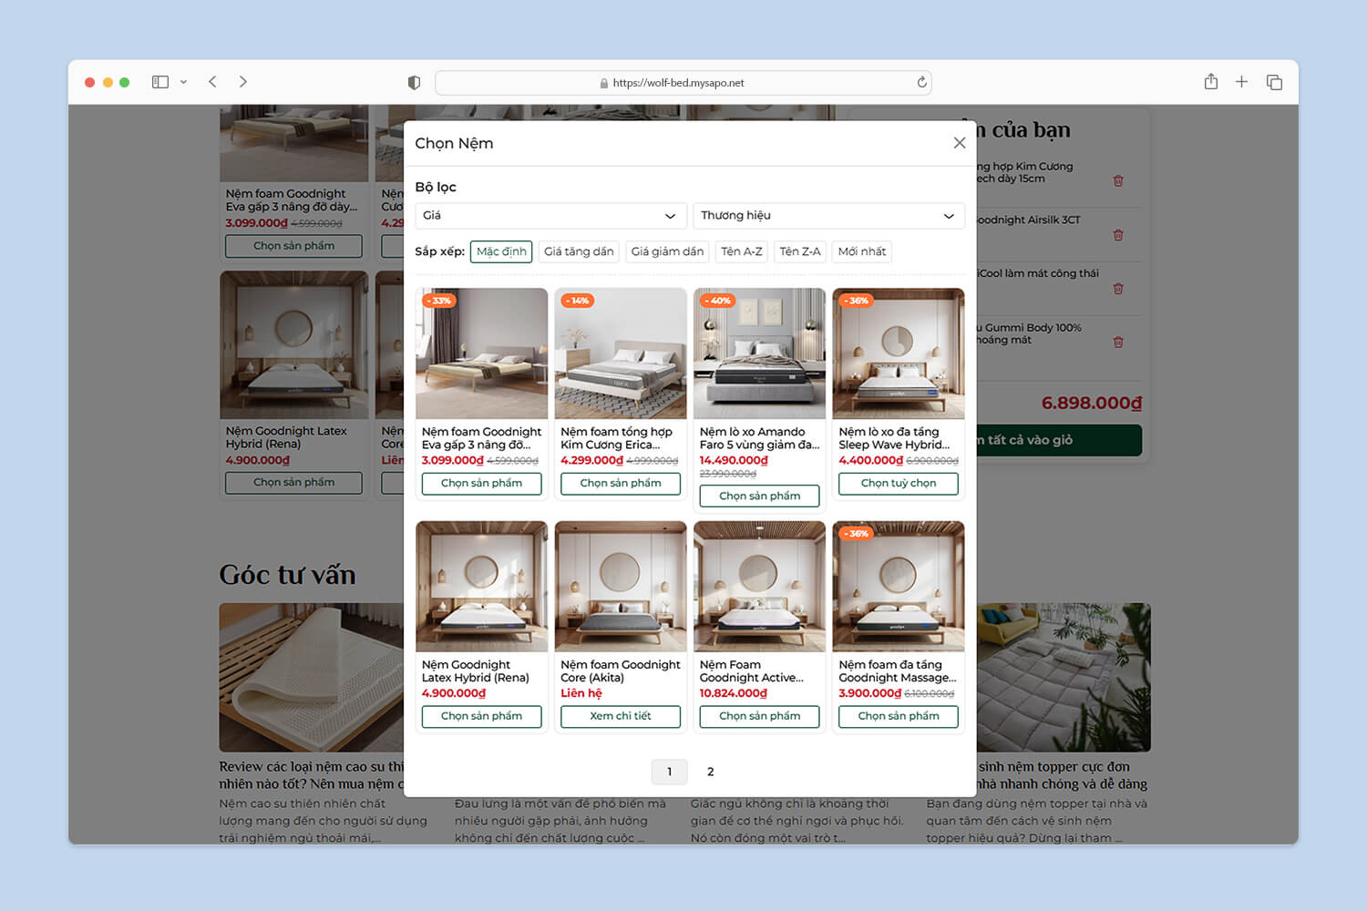Screen dimensions: 1367x911
Task: Open Nệm foam tổng hợp Kim Cương Erica title
Action: pyautogui.click(x=617, y=438)
